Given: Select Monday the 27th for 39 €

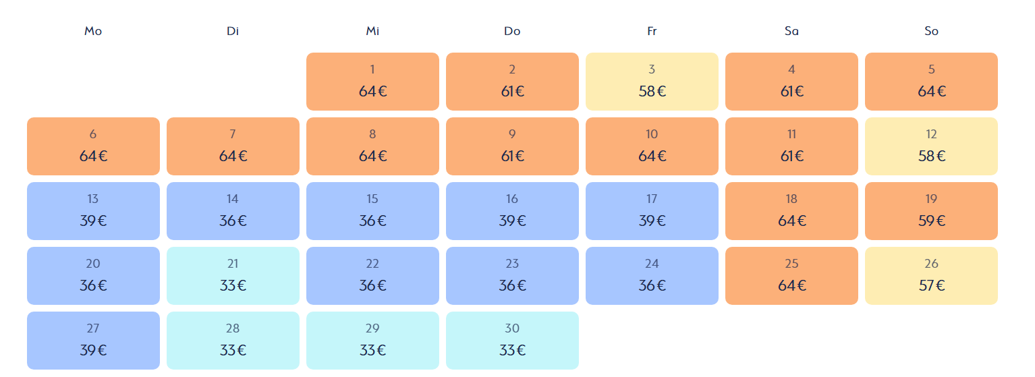Looking at the screenshot, I should tap(93, 341).
